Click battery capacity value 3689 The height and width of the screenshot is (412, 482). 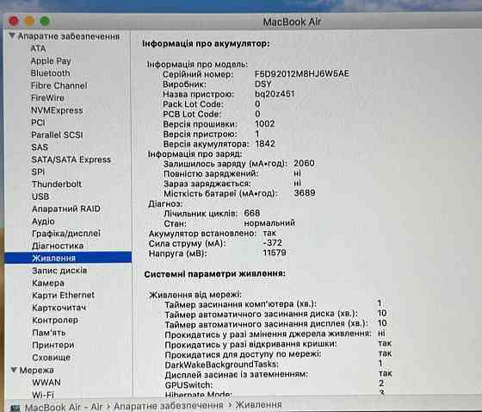(x=305, y=193)
